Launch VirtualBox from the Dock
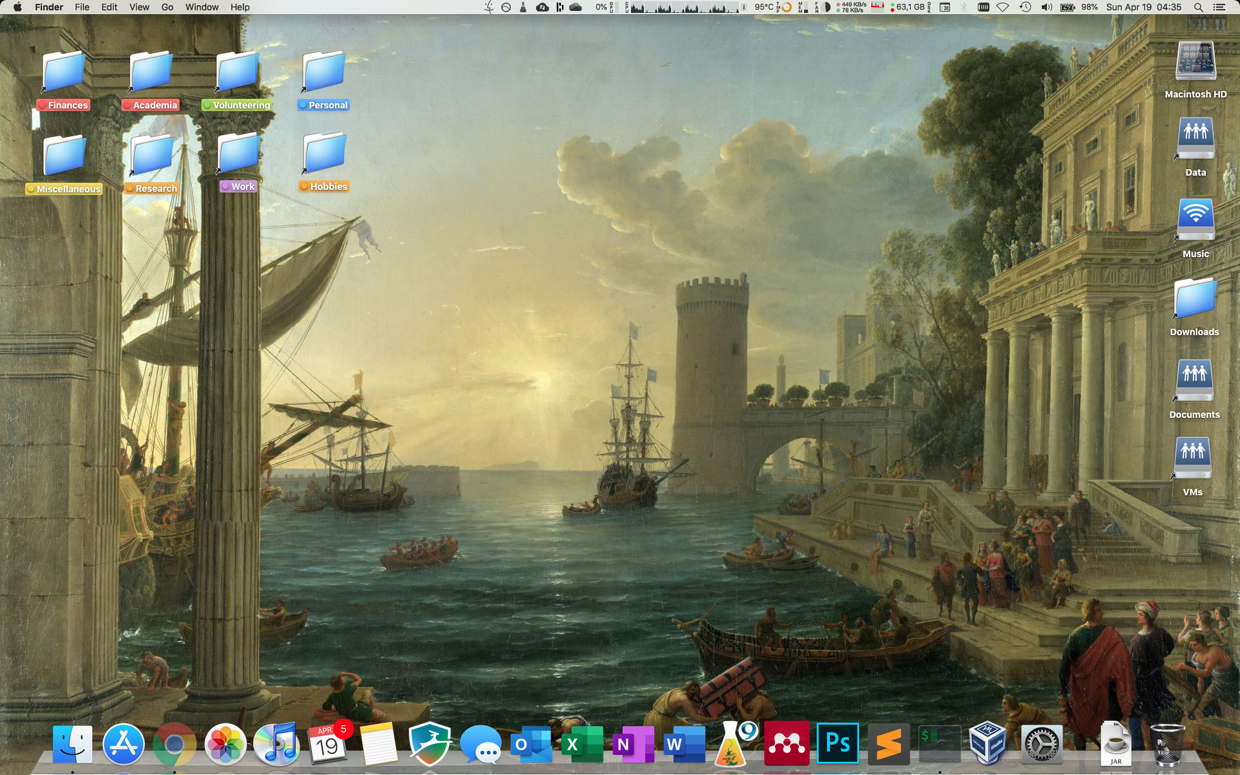1240x775 pixels. [987, 744]
